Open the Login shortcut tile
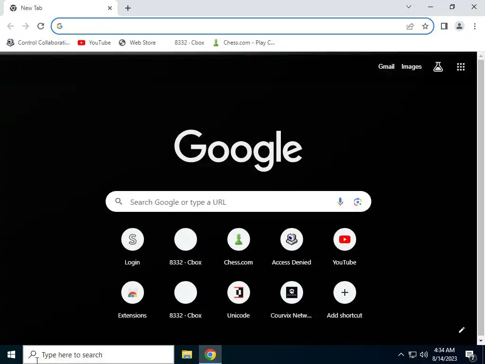The width and height of the screenshot is (485, 364). [x=133, y=247]
